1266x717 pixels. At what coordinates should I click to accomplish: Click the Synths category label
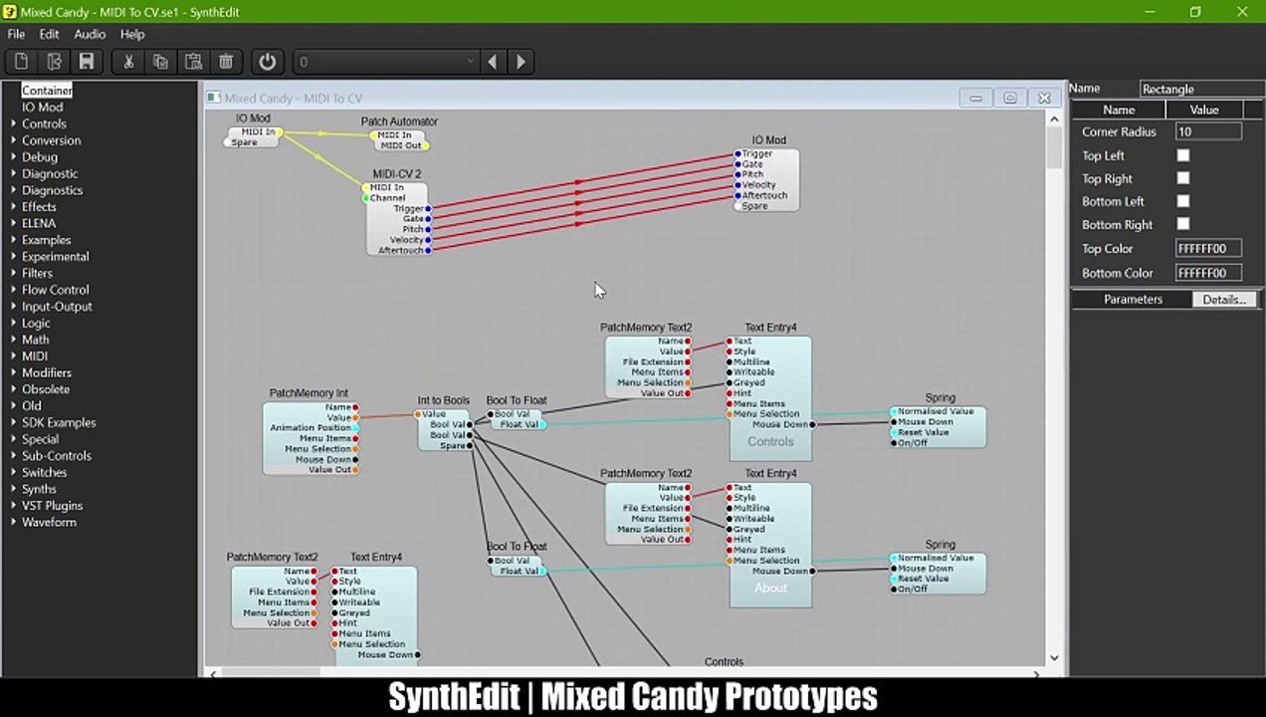tap(39, 489)
